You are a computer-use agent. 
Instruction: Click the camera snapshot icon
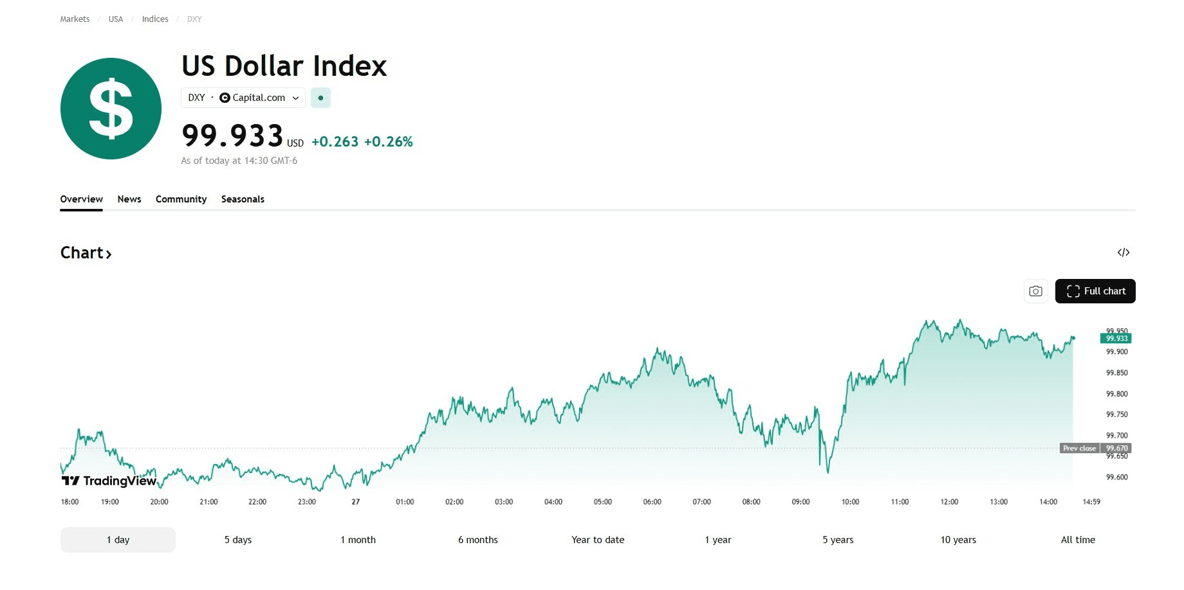tap(1035, 291)
